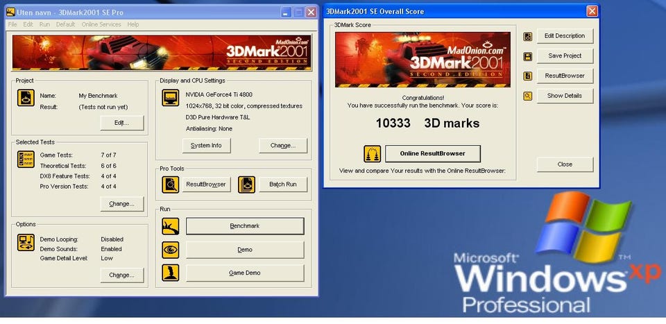Click the Antialiasing: None text
666x324 pixels.
(x=209, y=128)
